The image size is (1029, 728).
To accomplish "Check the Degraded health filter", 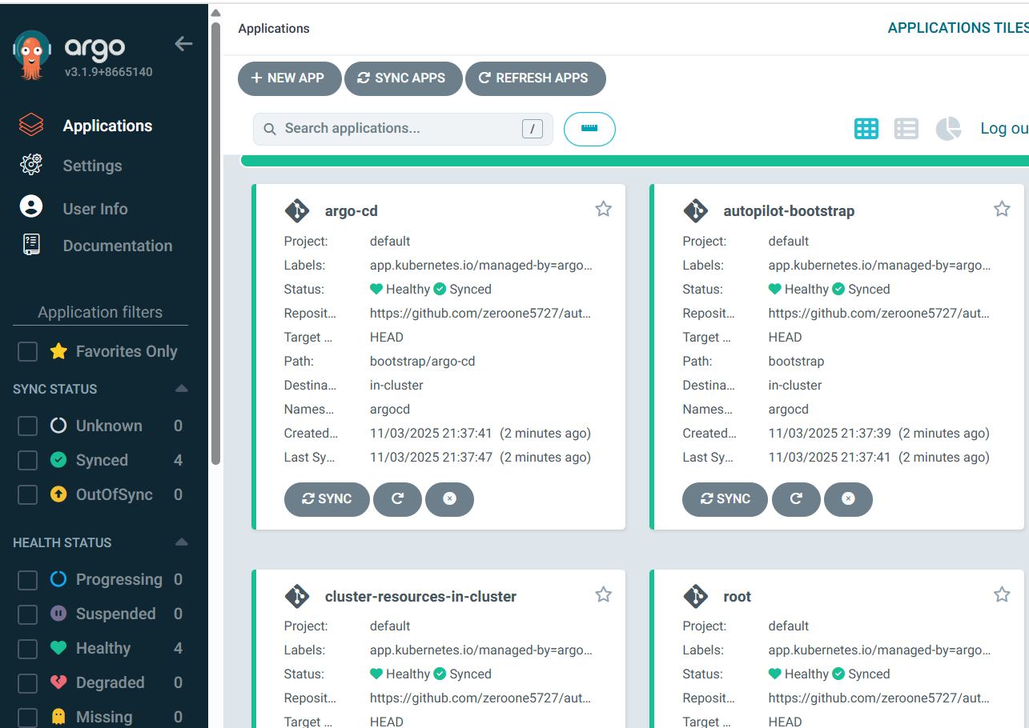I will point(27,682).
